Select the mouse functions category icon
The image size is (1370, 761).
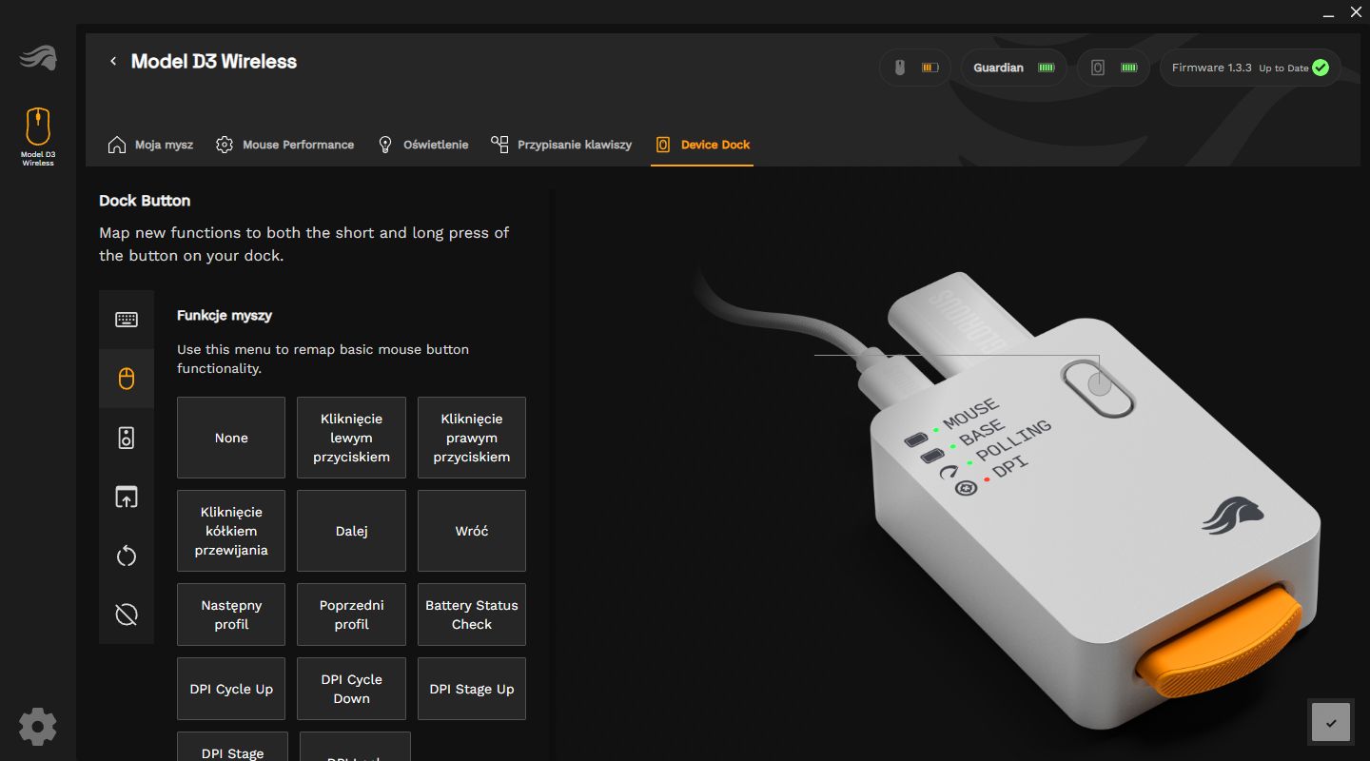[127, 379]
